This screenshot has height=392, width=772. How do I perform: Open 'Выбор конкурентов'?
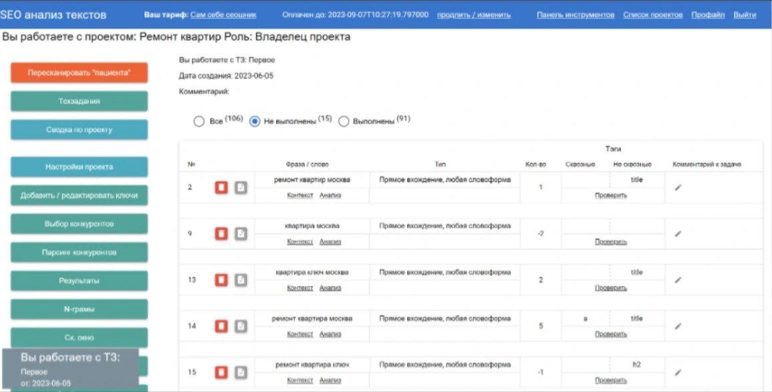(x=79, y=224)
